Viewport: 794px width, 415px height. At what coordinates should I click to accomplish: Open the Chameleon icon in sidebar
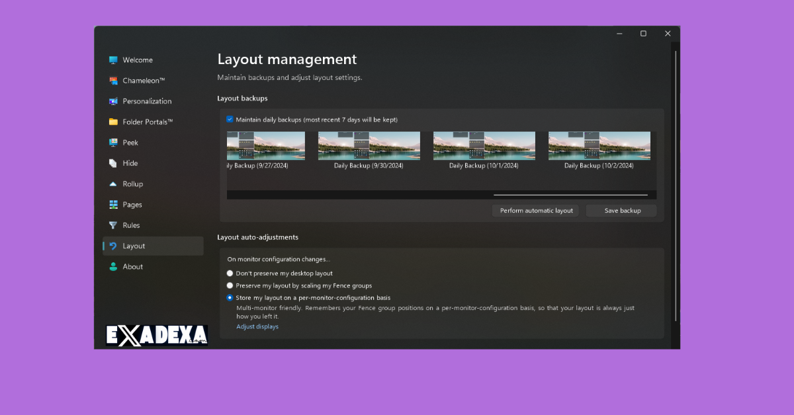113,81
